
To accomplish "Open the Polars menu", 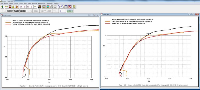I will [x=16, y=3].
